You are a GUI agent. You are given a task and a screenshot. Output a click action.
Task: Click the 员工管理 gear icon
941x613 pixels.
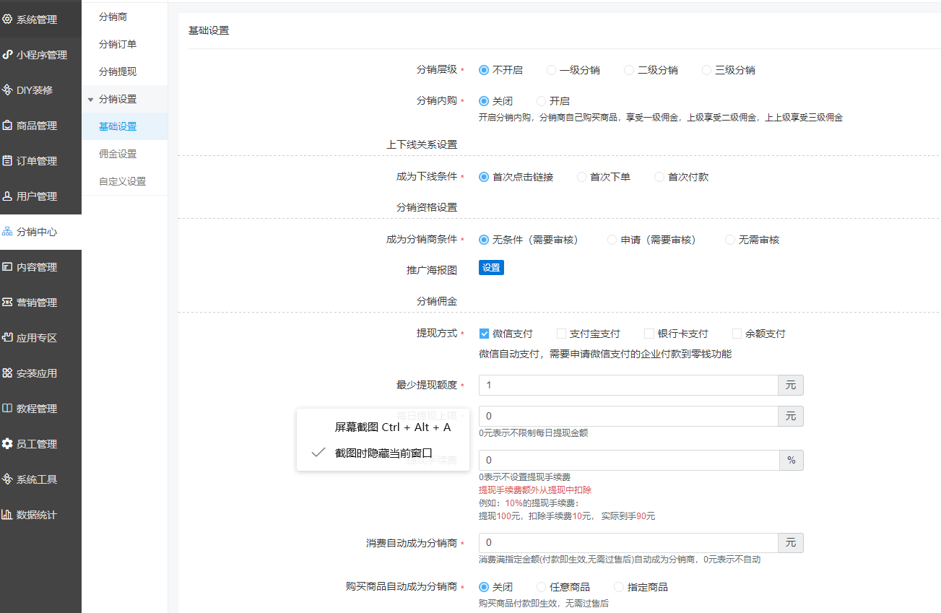click(7, 444)
